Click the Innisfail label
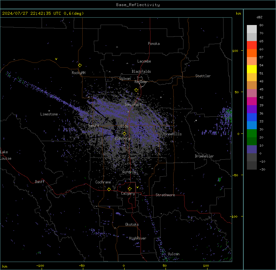 click(133, 105)
